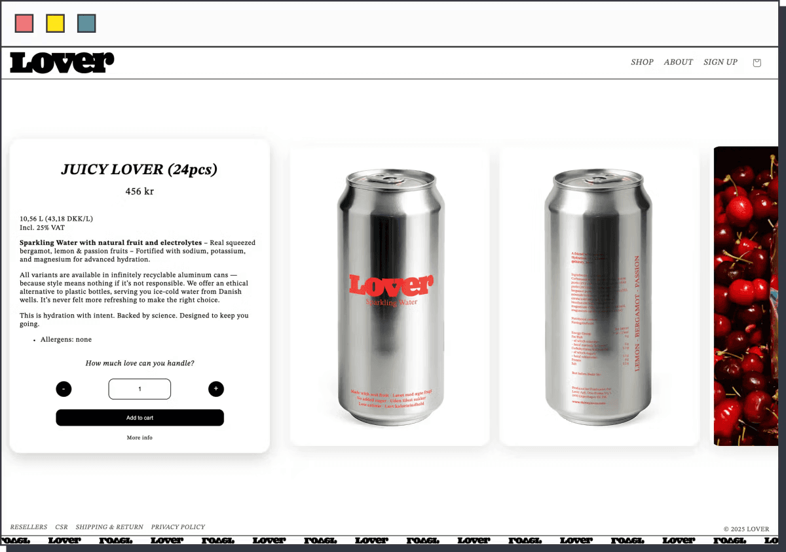Open the RESELLERS footer link
The width and height of the screenshot is (786, 552).
tap(29, 527)
